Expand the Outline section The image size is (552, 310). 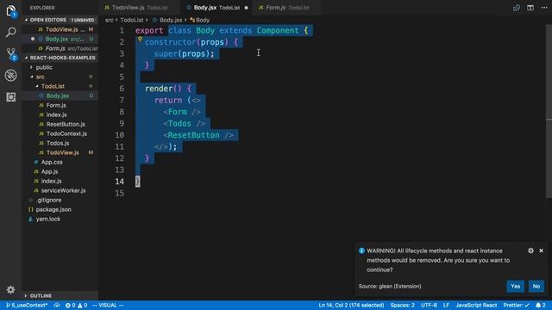41,295
